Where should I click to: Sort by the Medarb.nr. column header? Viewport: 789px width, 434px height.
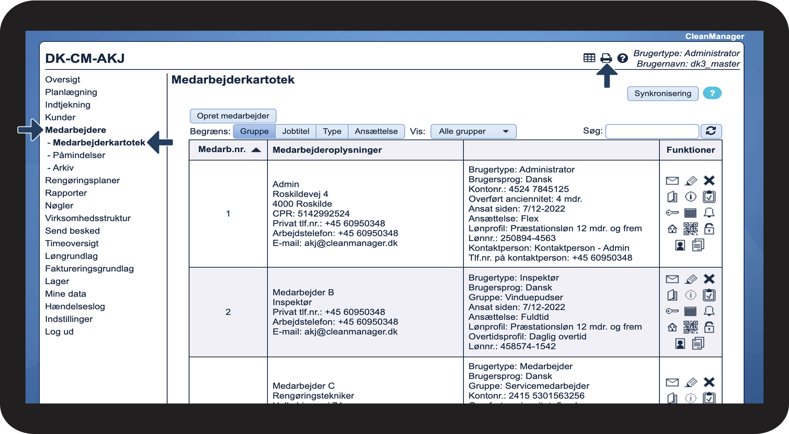click(229, 150)
